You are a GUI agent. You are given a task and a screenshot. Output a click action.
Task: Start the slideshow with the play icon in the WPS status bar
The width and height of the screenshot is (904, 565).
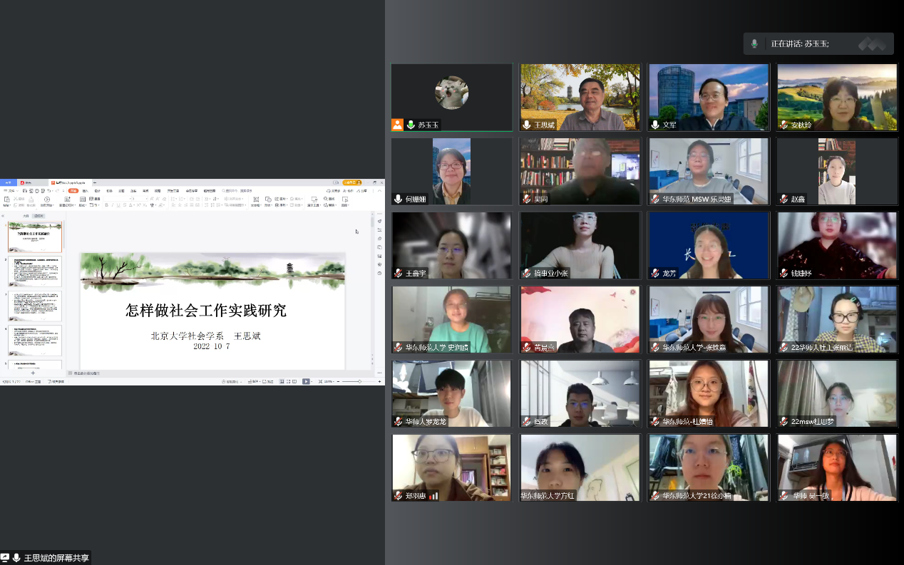tap(306, 382)
